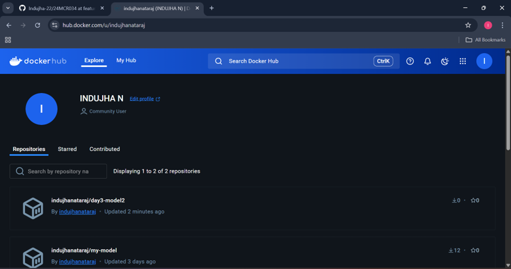Switch to the Contributed tab
This screenshot has height=269, width=511.
[x=104, y=149]
